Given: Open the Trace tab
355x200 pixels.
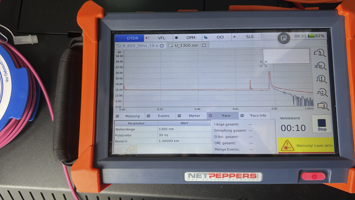Looking at the screenshot, I should pos(223,115).
